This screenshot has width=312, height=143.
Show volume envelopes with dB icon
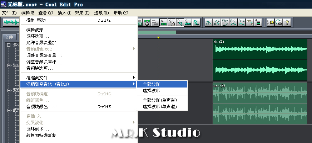(x=208, y=22)
